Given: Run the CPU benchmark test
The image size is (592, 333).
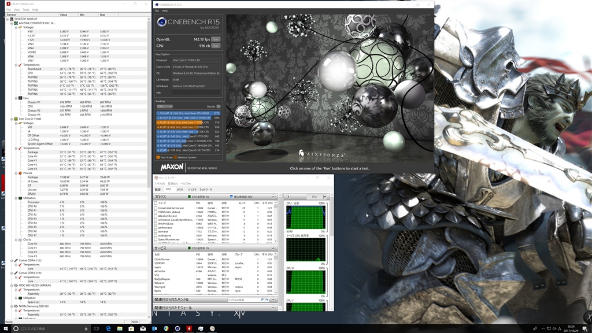Looking at the screenshot, I should (216, 45).
